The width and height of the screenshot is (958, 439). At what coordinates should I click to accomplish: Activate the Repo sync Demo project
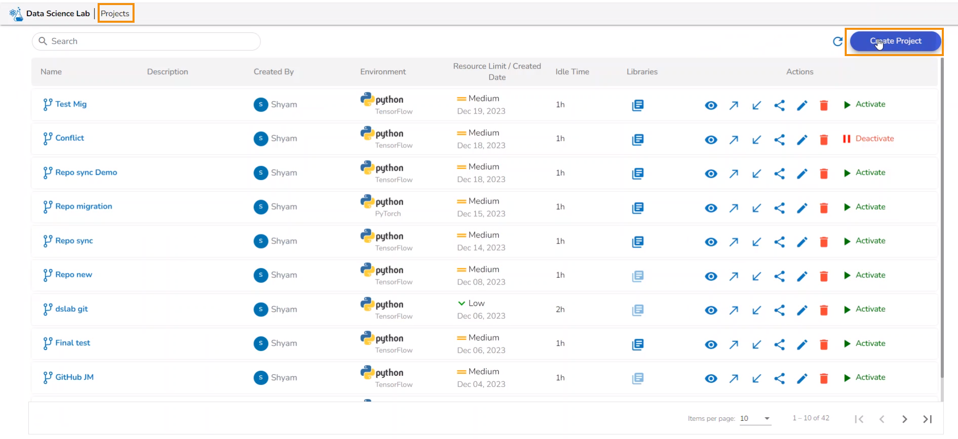pos(865,173)
